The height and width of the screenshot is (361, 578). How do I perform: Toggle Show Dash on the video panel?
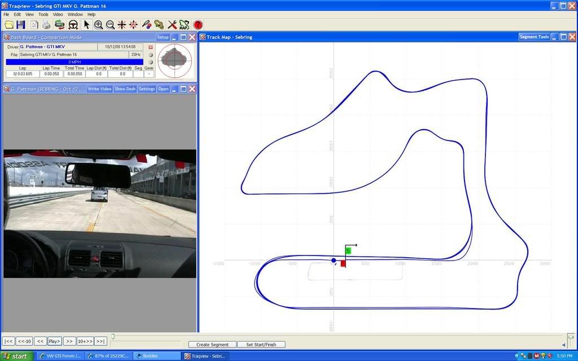[x=125, y=89]
